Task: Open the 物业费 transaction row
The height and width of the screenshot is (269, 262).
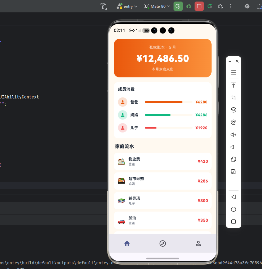Action: 162,162
